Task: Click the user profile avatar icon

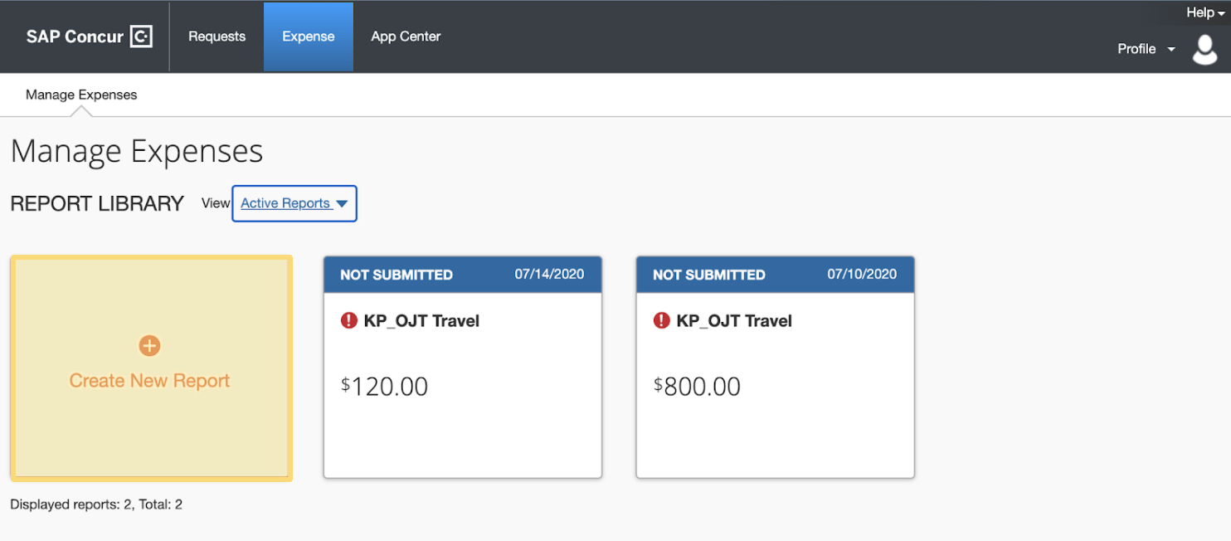Action: tap(1204, 49)
